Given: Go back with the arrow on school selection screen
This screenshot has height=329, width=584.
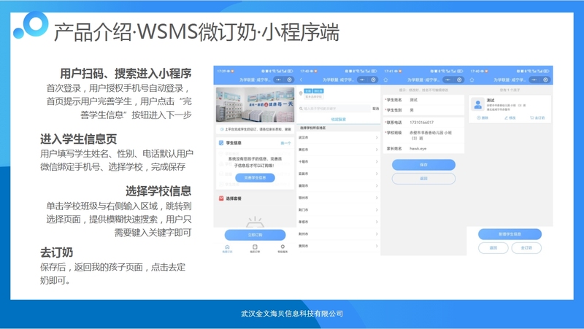Looking at the screenshot, I should coord(301,80).
